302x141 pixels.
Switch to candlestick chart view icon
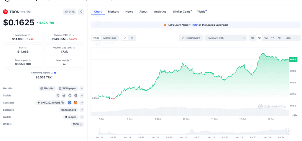pos(132,38)
